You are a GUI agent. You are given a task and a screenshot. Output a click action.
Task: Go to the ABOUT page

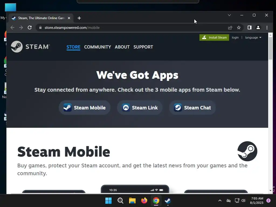[x=122, y=47]
